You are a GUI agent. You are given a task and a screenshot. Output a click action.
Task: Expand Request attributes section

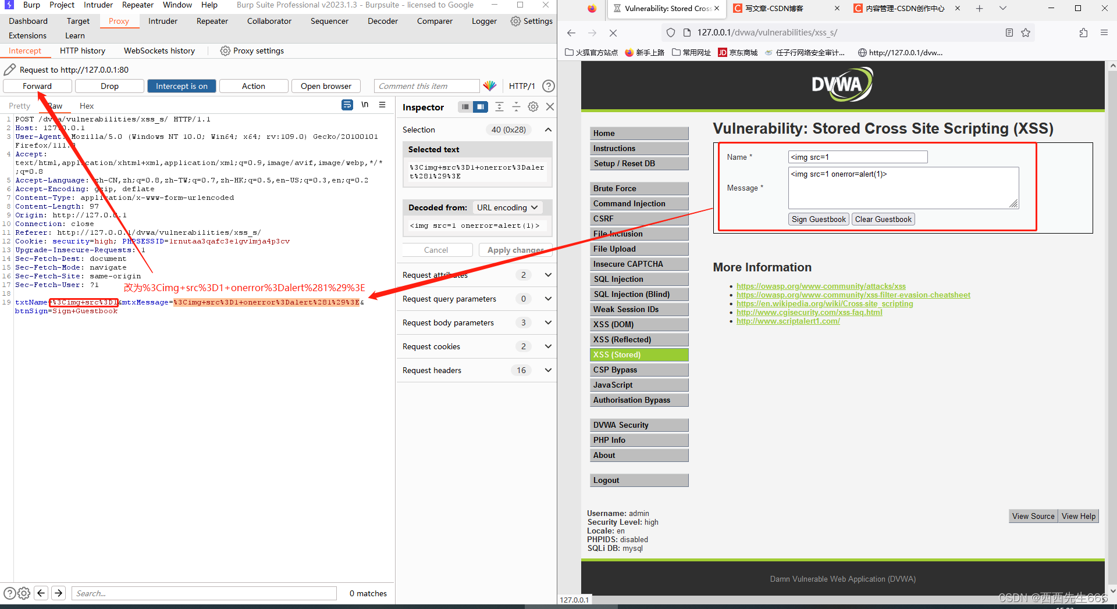(548, 275)
